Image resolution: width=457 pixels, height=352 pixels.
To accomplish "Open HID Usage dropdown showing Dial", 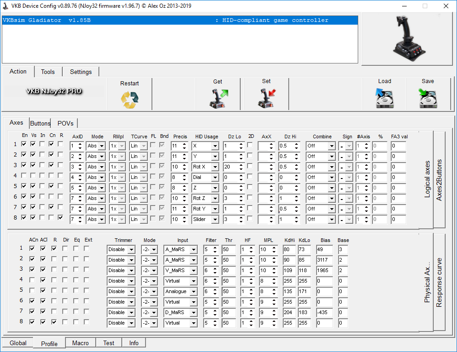I will click(215, 178).
